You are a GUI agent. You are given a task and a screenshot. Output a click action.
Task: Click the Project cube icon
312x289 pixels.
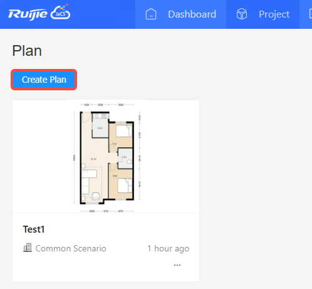point(242,14)
